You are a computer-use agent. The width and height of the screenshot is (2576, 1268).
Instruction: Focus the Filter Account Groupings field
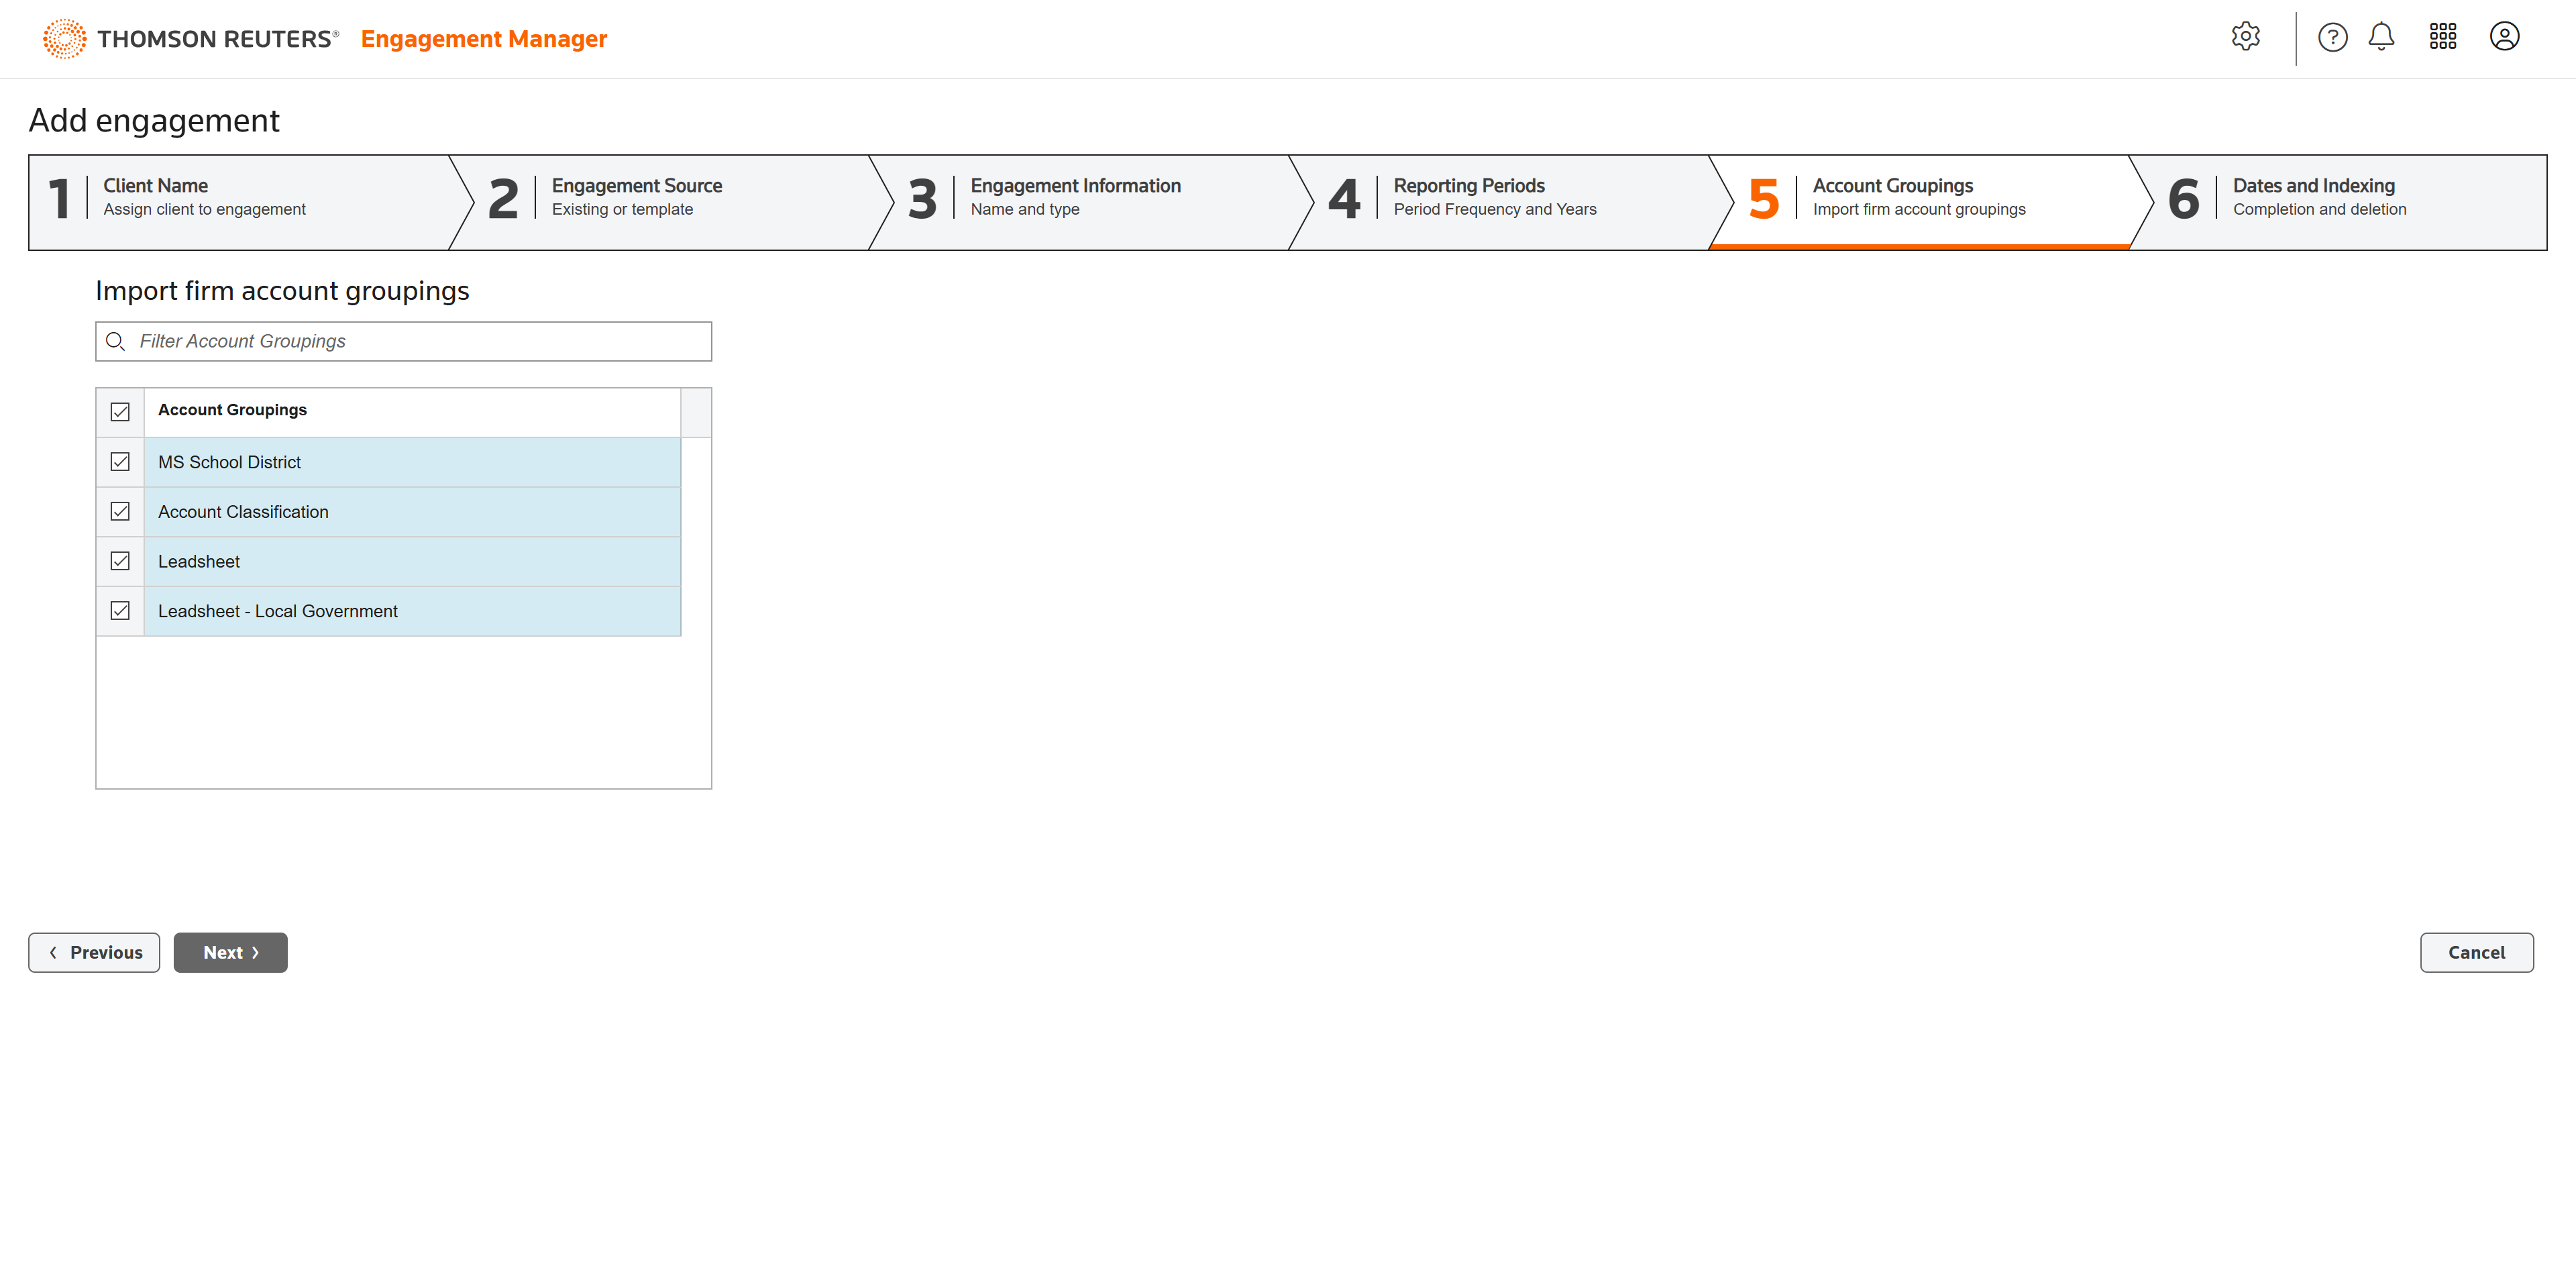coord(420,342)
